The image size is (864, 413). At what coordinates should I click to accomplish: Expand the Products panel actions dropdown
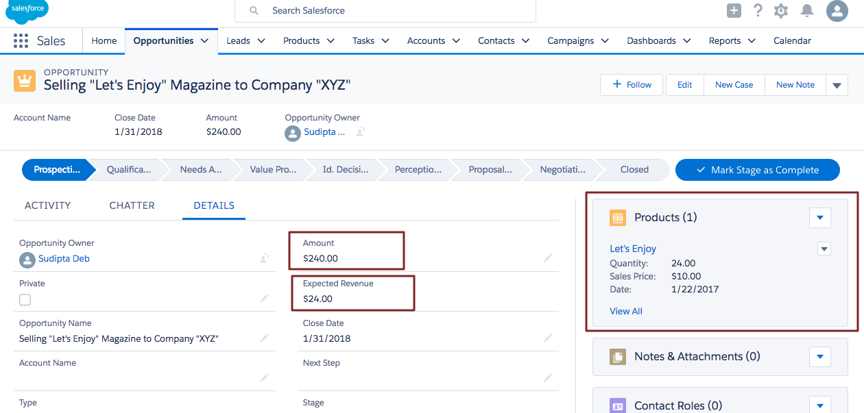pos(820,217)
